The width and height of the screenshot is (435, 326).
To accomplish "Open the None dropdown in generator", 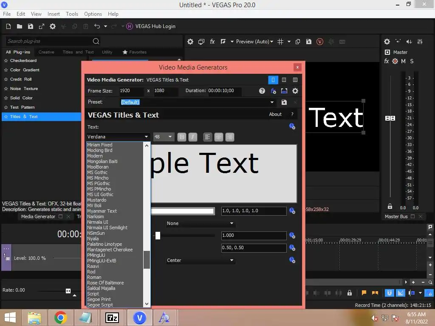I will [201, 223].
